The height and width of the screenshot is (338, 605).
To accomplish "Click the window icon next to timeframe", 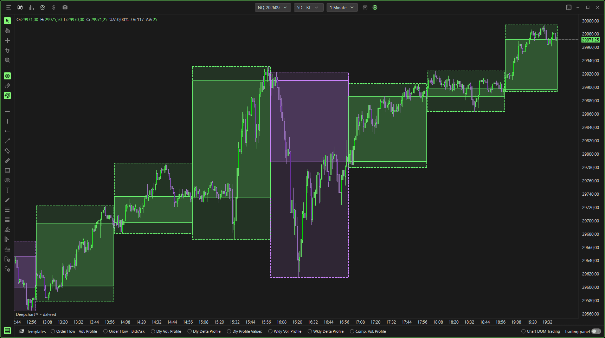I will [x=365, y=7].
